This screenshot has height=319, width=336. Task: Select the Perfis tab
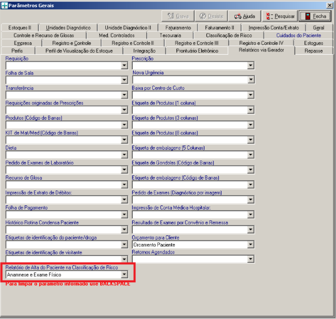coord(17,51)
